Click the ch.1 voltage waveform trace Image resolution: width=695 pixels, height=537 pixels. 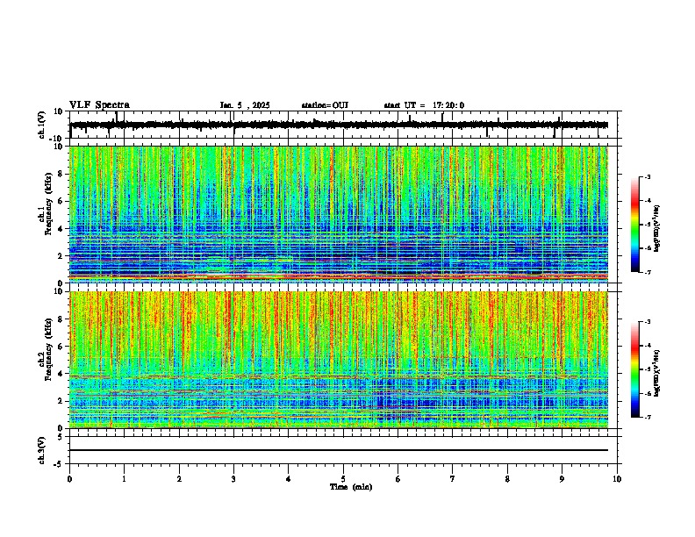(x=339, y=125)
